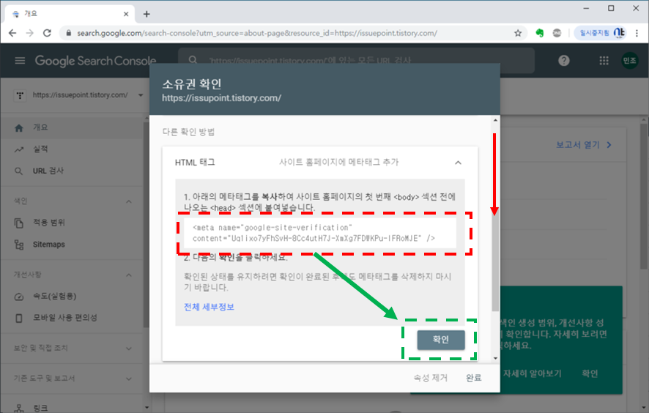
Task: Open property selector issuepoint.tistory.com dropdown
Action: (x=78, y=95)
